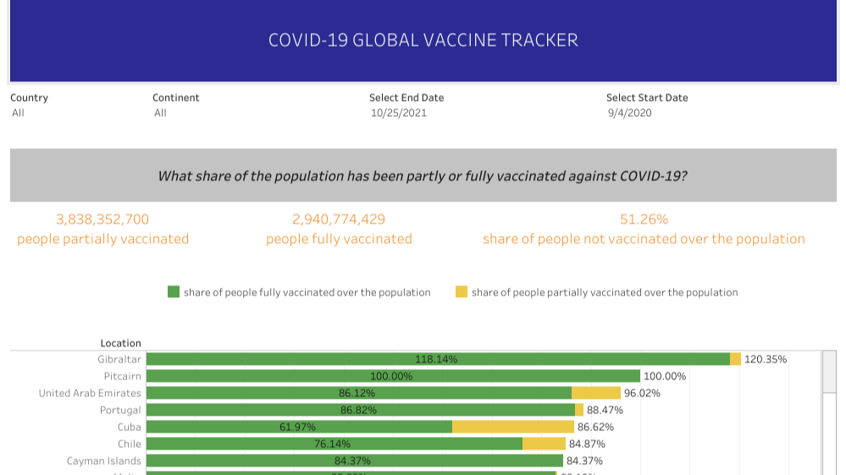Click the yellow partially vaccinated legend swatch

click(462, 292)
